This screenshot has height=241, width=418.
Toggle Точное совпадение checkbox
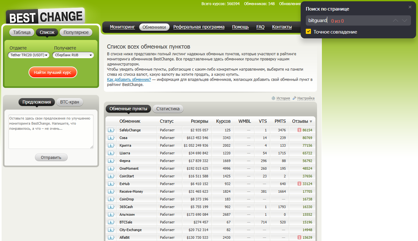coord(308,32)
